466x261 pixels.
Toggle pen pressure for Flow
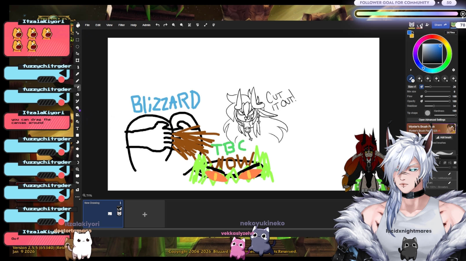[x=422, y=96]
